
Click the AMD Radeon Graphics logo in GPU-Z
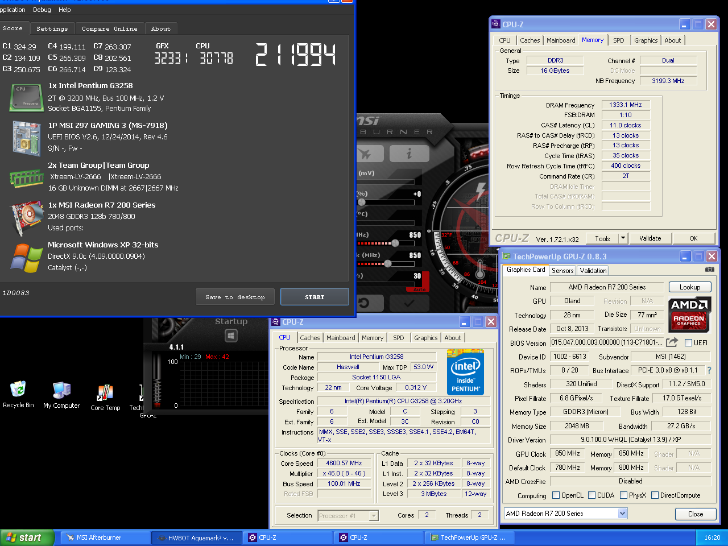pyautogui.click(x=689, y=315)
